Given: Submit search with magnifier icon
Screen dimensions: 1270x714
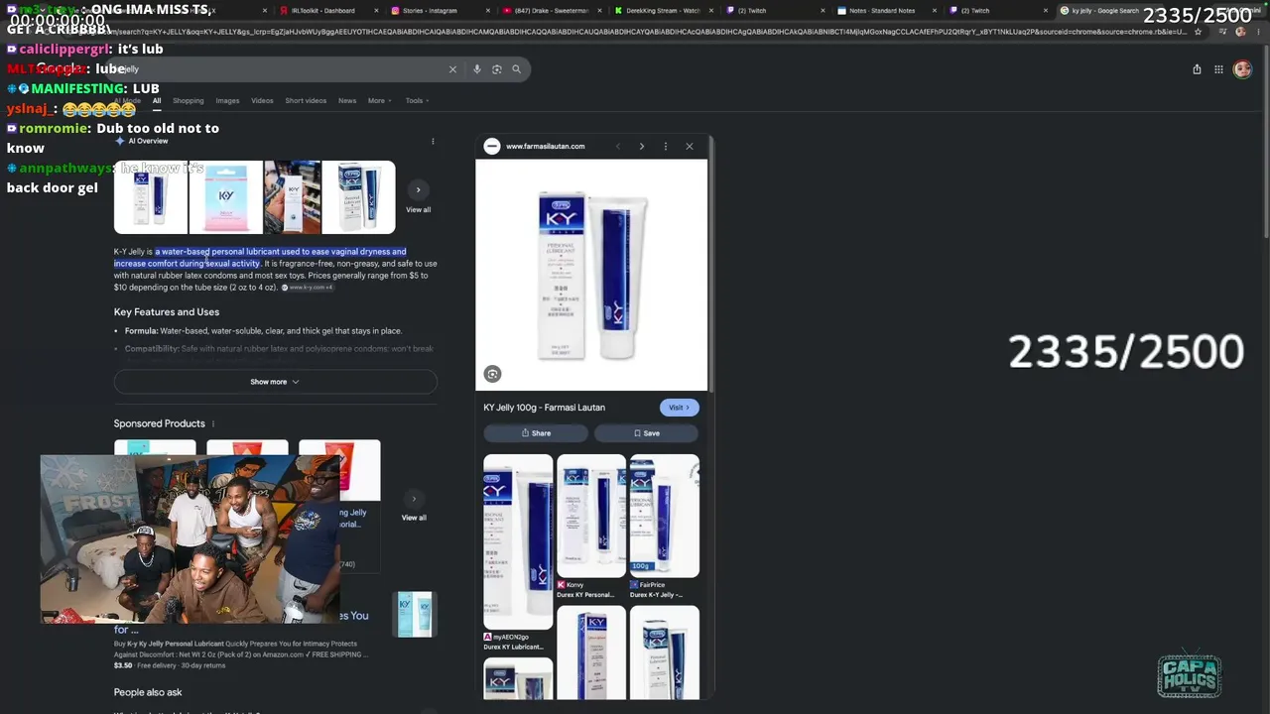Looking at the screenshot, I should pos(516,69).
